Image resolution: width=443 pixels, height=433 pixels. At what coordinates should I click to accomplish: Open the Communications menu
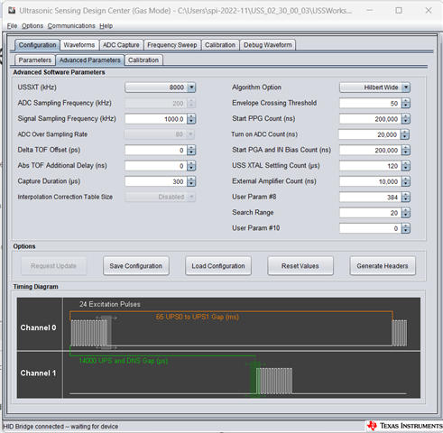[x=71, y=26]
